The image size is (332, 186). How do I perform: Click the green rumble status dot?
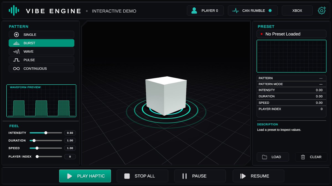click(x=270, y=11)
